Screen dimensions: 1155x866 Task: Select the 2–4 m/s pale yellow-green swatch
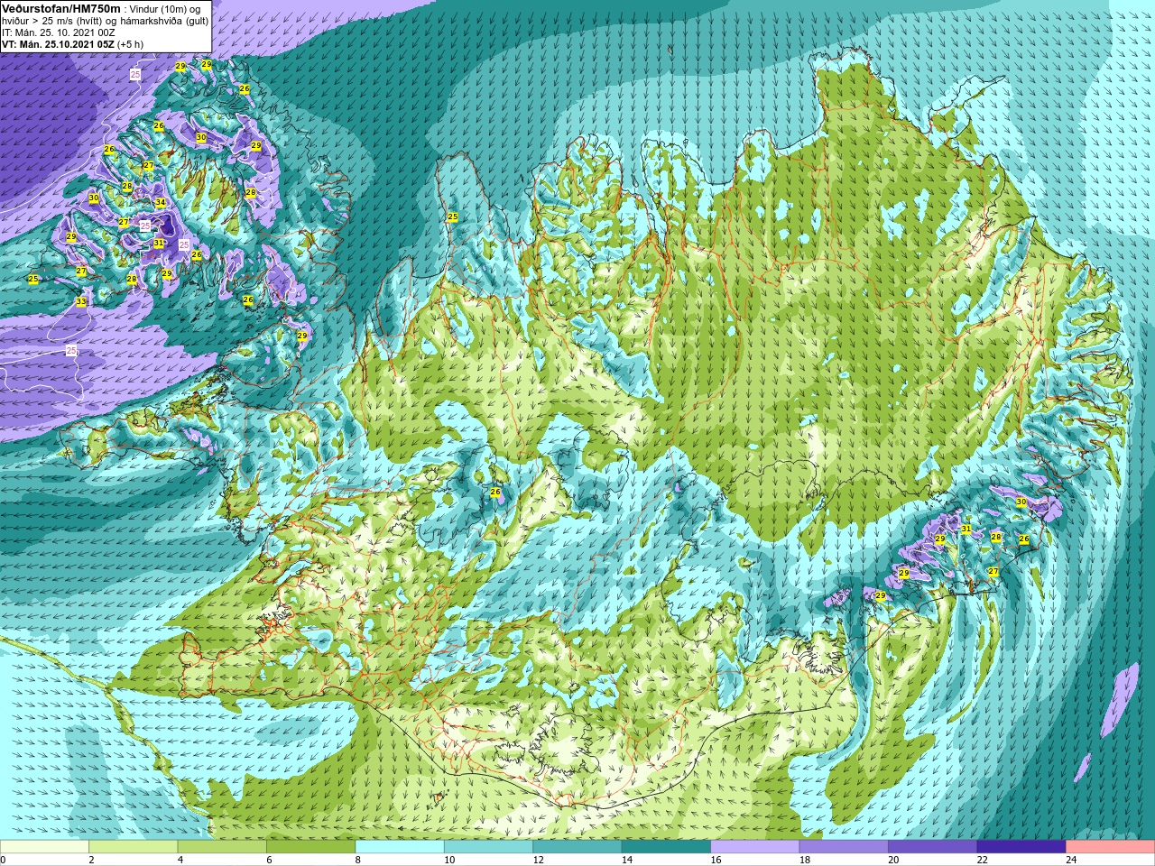(x=133, y=847)
